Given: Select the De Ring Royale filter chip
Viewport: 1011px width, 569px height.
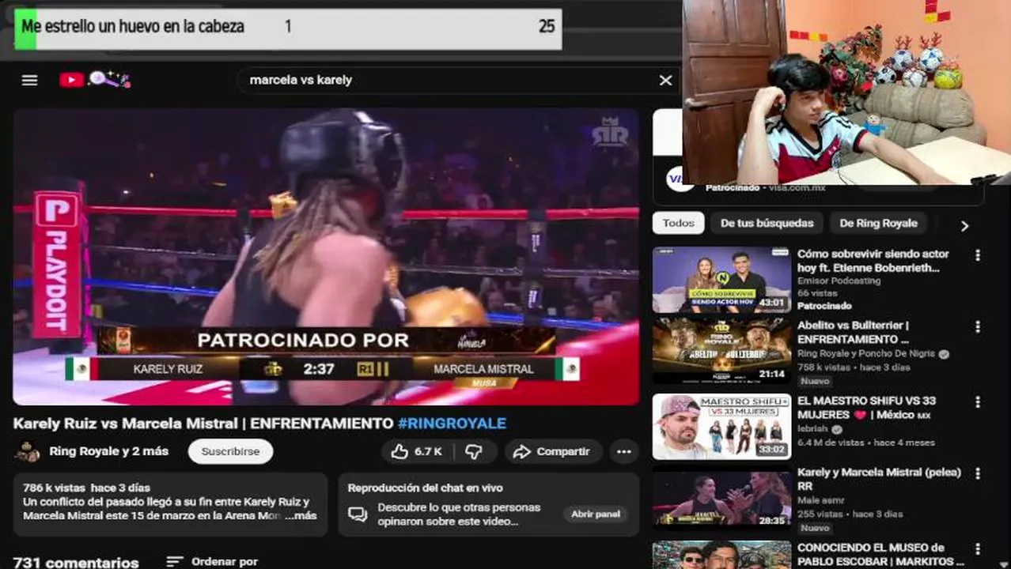Looking at the screenshot, I should [878, 223].
